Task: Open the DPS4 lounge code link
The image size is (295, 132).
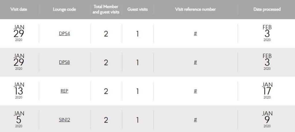Action: (64, 34)
